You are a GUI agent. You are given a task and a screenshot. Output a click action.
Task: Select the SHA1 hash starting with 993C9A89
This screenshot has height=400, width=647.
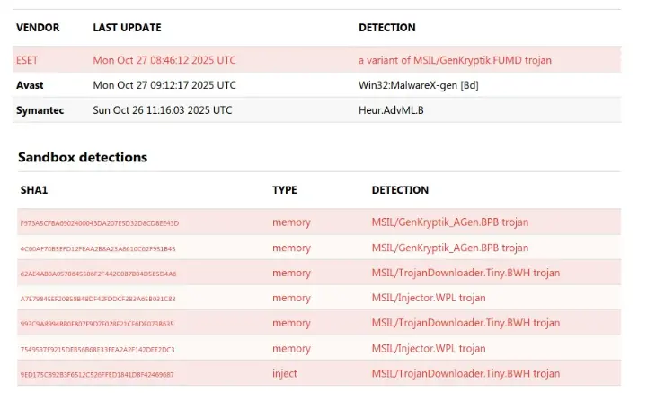tap(96, 323)
